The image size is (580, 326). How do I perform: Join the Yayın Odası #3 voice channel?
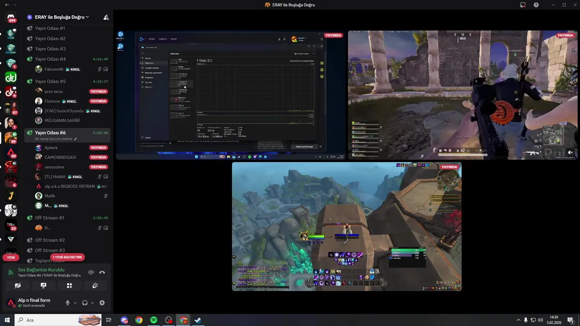click(67, 49)
